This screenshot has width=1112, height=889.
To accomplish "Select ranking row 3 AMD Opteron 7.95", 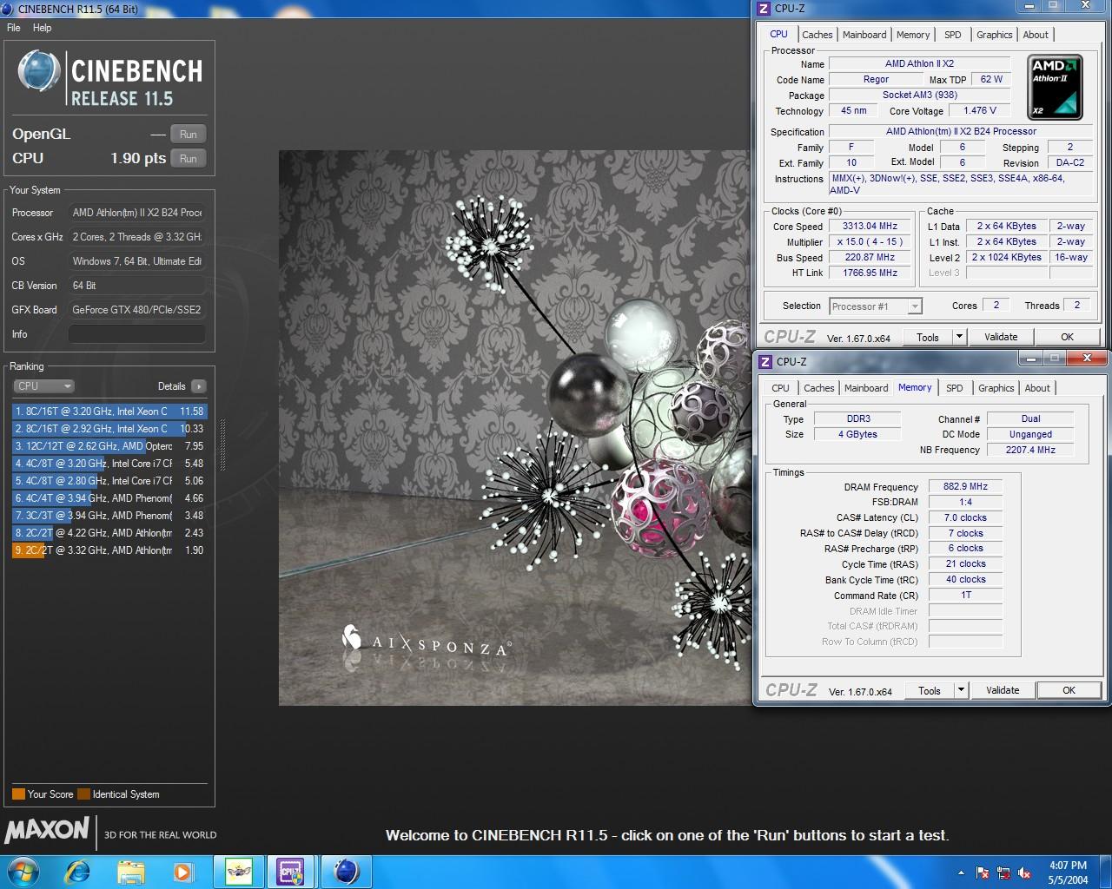I will tap(109, 446).
